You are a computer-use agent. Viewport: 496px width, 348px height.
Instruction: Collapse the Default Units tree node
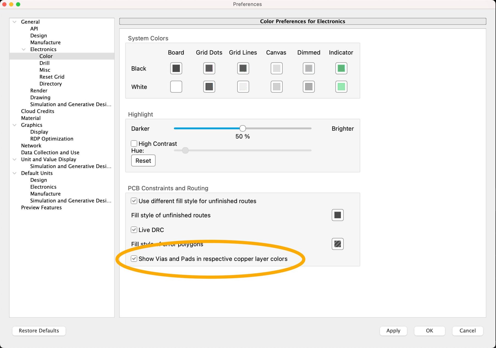pos(15,173)
